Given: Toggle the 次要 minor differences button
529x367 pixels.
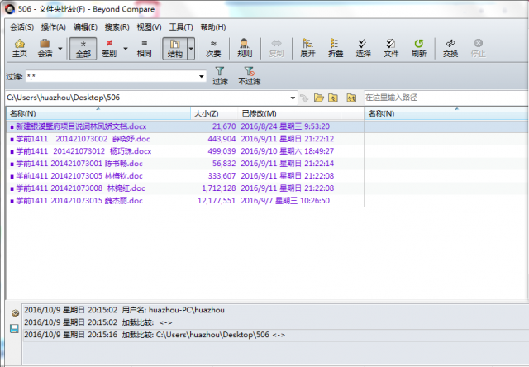Looking at the screenshot, I should (213, 48).
